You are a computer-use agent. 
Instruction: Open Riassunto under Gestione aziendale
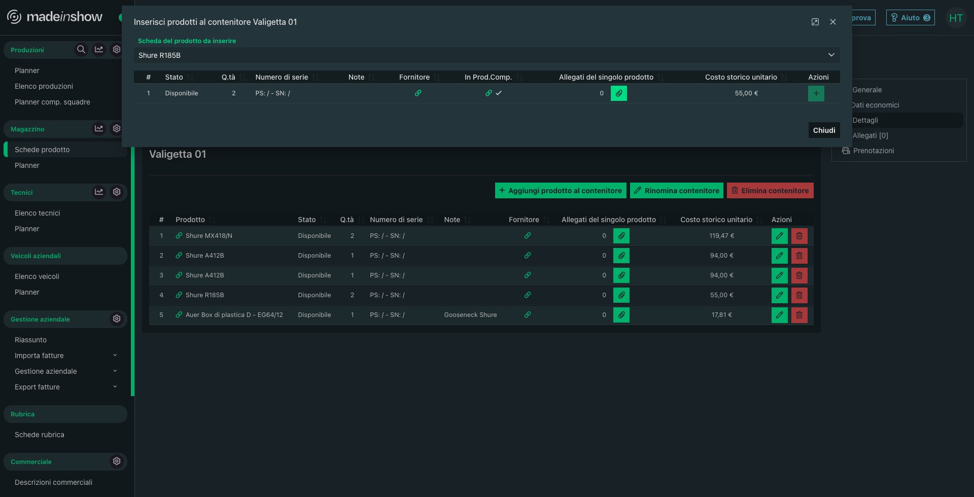coord(30,340)
